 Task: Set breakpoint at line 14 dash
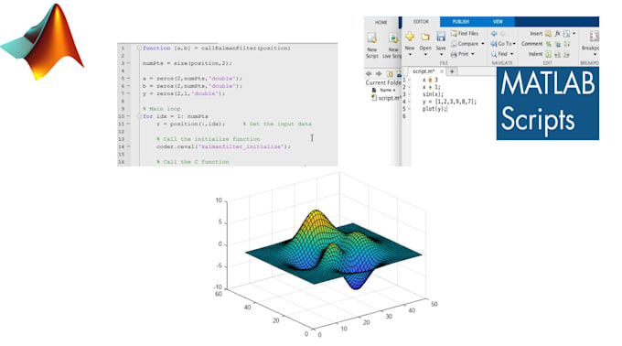(128, 146)
